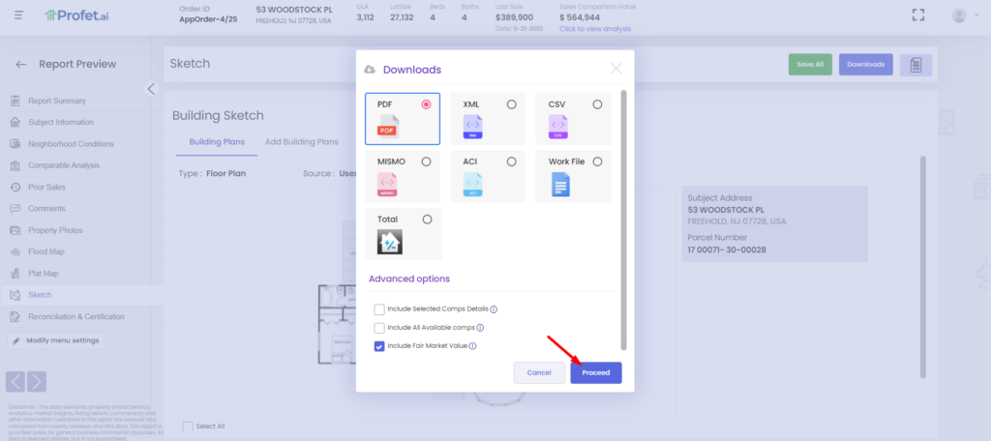The image size is (991, 441).
Task: Click the Work File document icon
Action: tap(559, 184)
